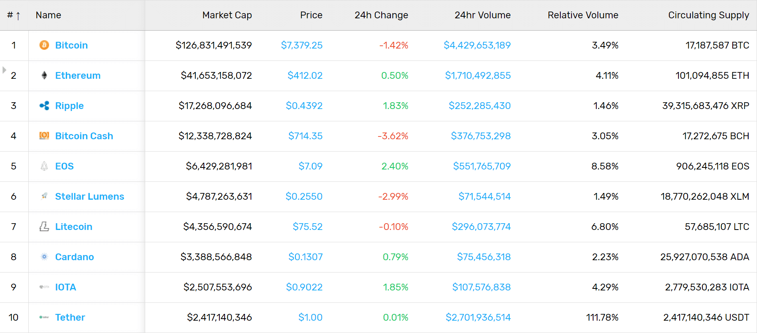Click Ripple volume $252,285,430
The image size is (757, 333).
tap(480, 106)
